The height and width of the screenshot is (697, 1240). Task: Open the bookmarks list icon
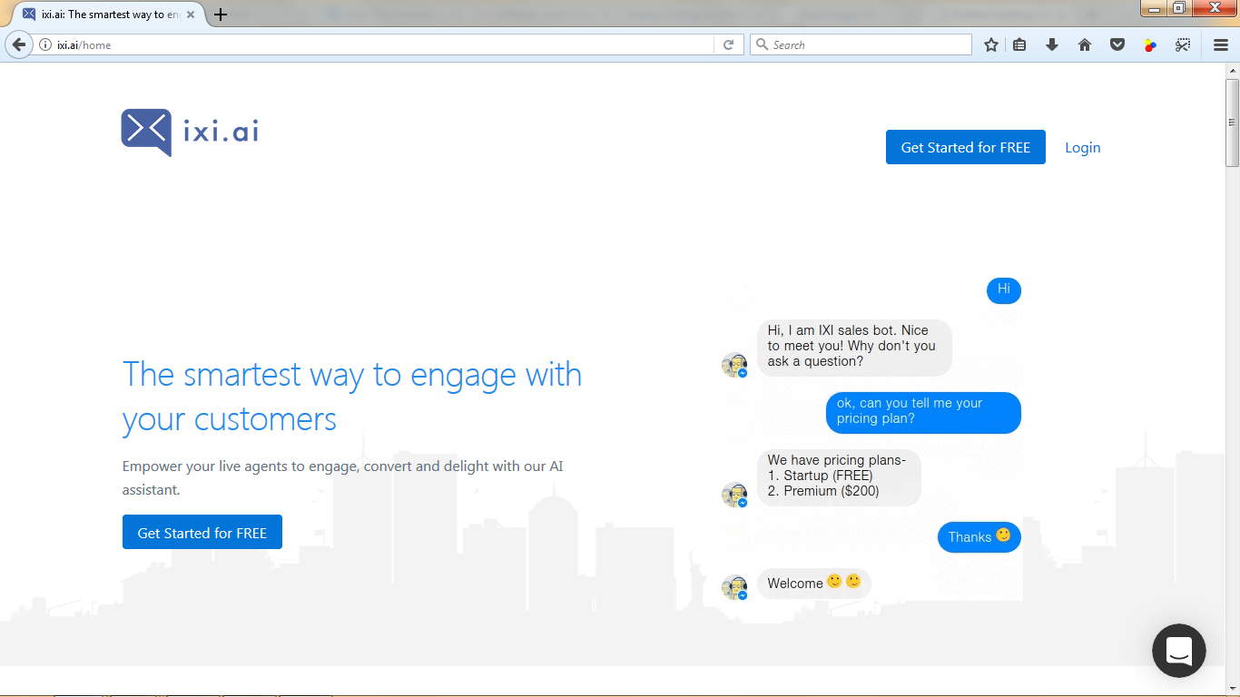1020,44
